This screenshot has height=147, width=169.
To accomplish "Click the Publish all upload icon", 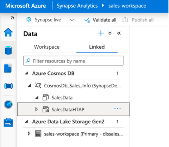I will [125, 19].
